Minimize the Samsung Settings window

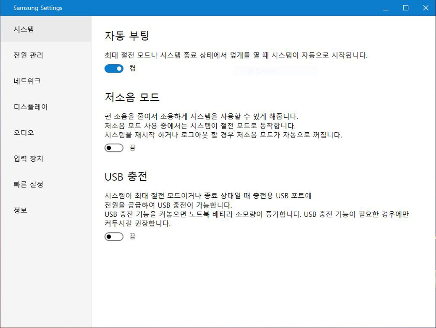(386, 8)
